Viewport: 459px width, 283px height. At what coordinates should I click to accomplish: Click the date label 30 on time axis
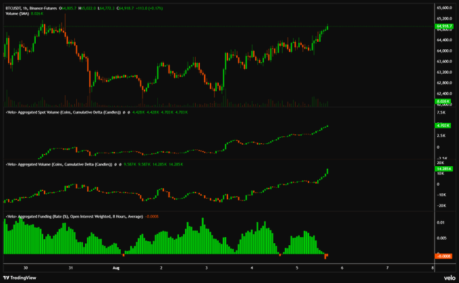pyautogui.click(x=26, y=267)
